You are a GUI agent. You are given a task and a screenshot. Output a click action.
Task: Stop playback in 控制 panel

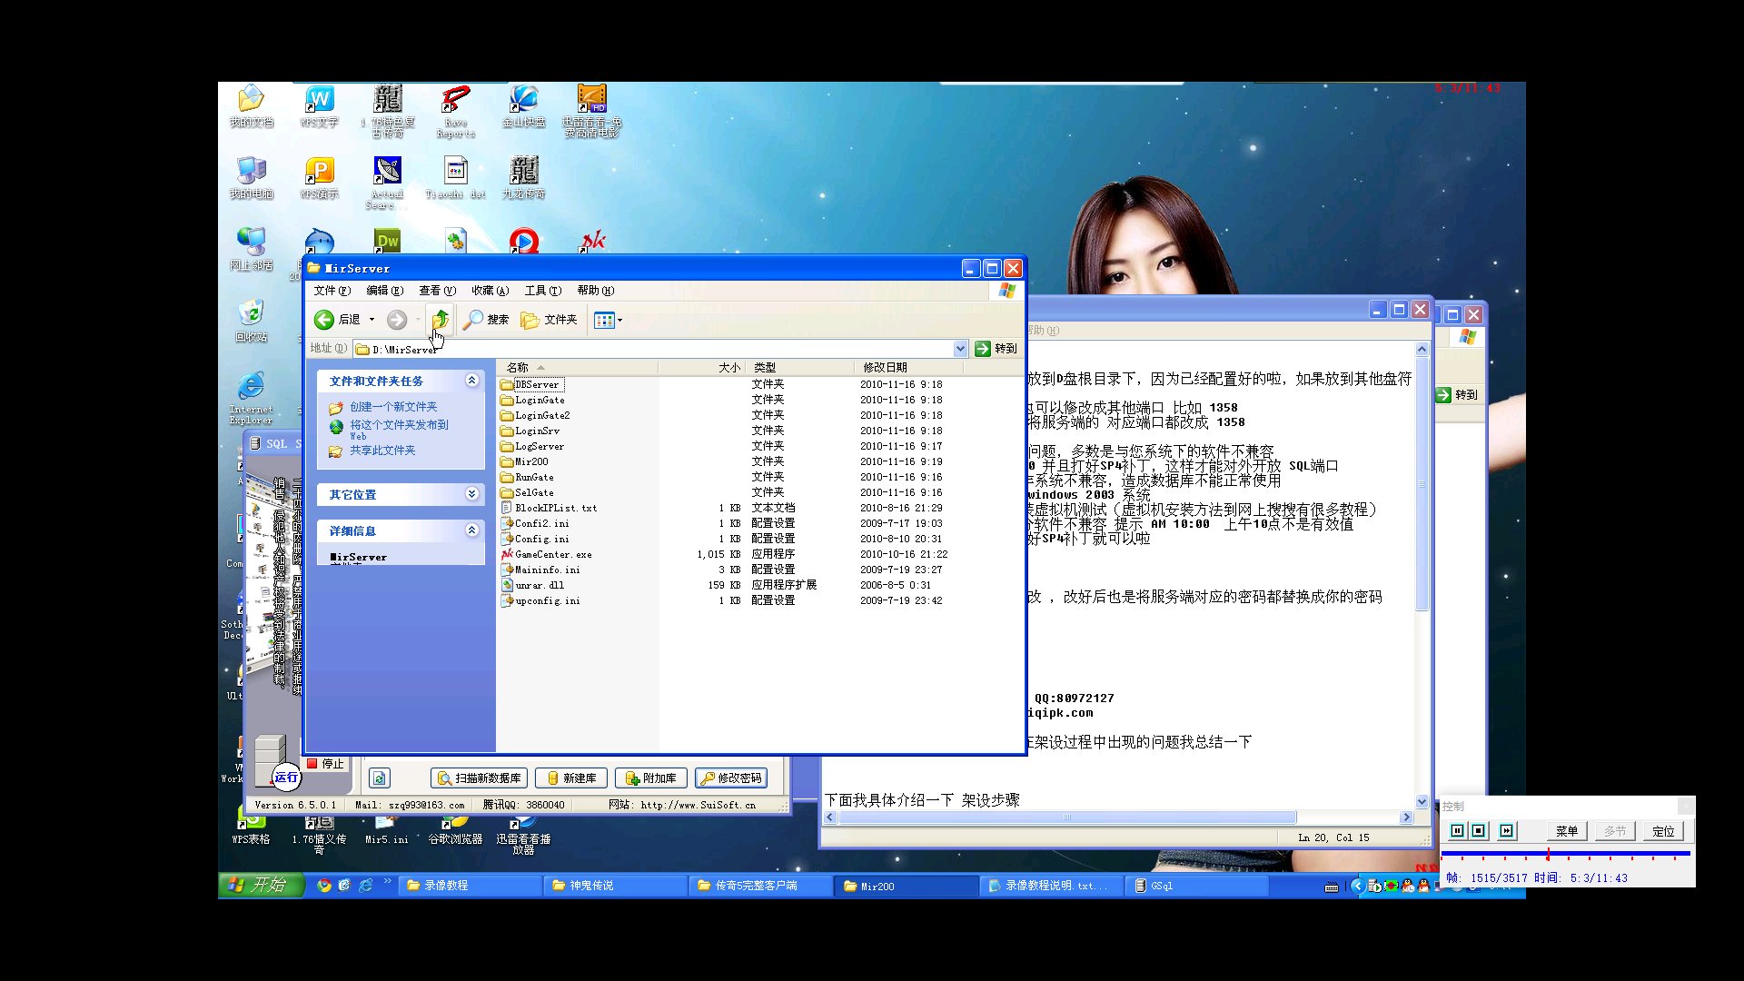(x=1479, y=830)
